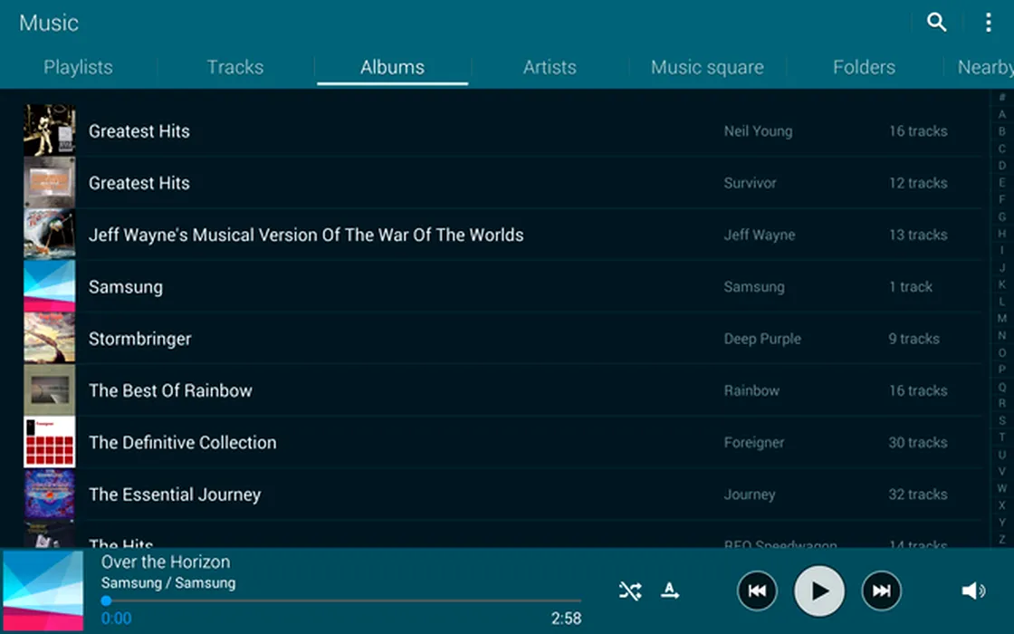Open the volume speaker icon
The image size is (1014, 634).
[973, 591]
